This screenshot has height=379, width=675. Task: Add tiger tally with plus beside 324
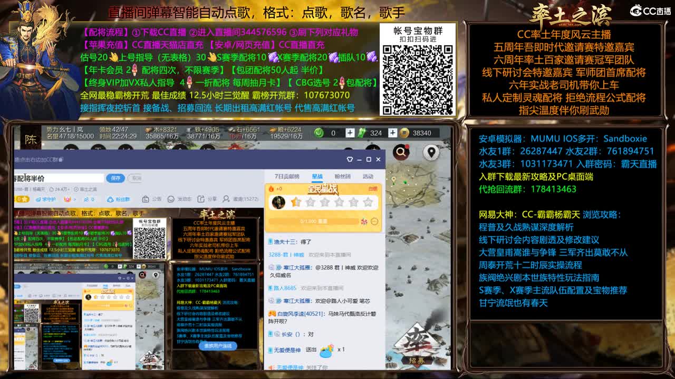click(x=392, y=133)
